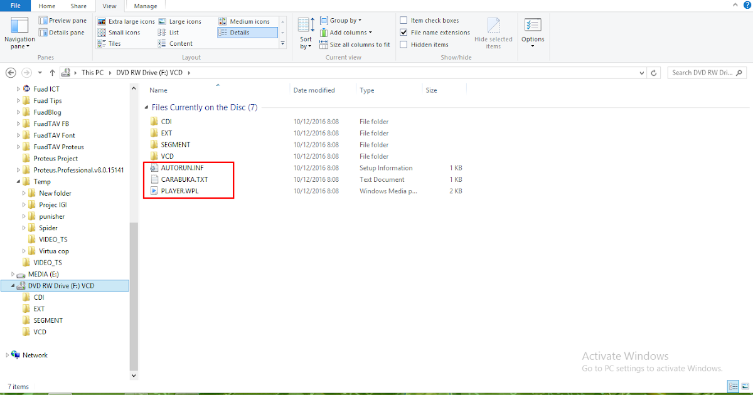Switch to Small icons layout
Image resolution: width=753 pixels, height=395 pixels.
tap(119, 33)
